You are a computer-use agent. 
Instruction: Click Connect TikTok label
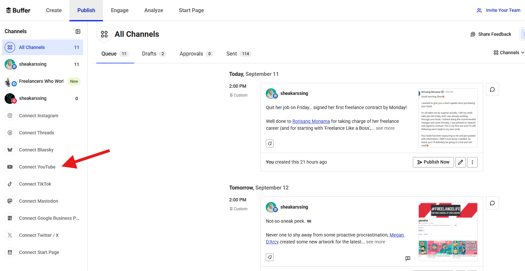35,184
